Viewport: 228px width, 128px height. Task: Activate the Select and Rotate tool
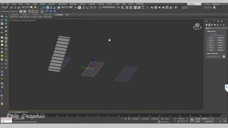click(51, 7)
